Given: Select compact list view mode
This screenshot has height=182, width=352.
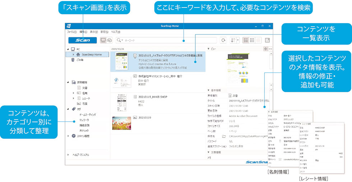Looking at the screenshot, I should [x=258, y=40].
